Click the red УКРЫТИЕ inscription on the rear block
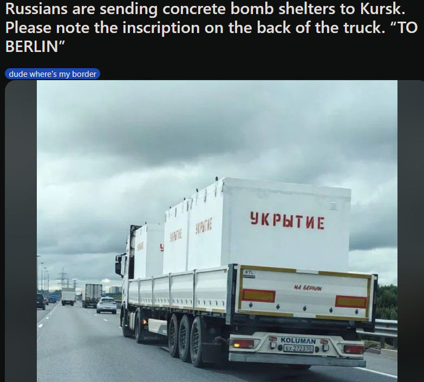 point(287,221)
